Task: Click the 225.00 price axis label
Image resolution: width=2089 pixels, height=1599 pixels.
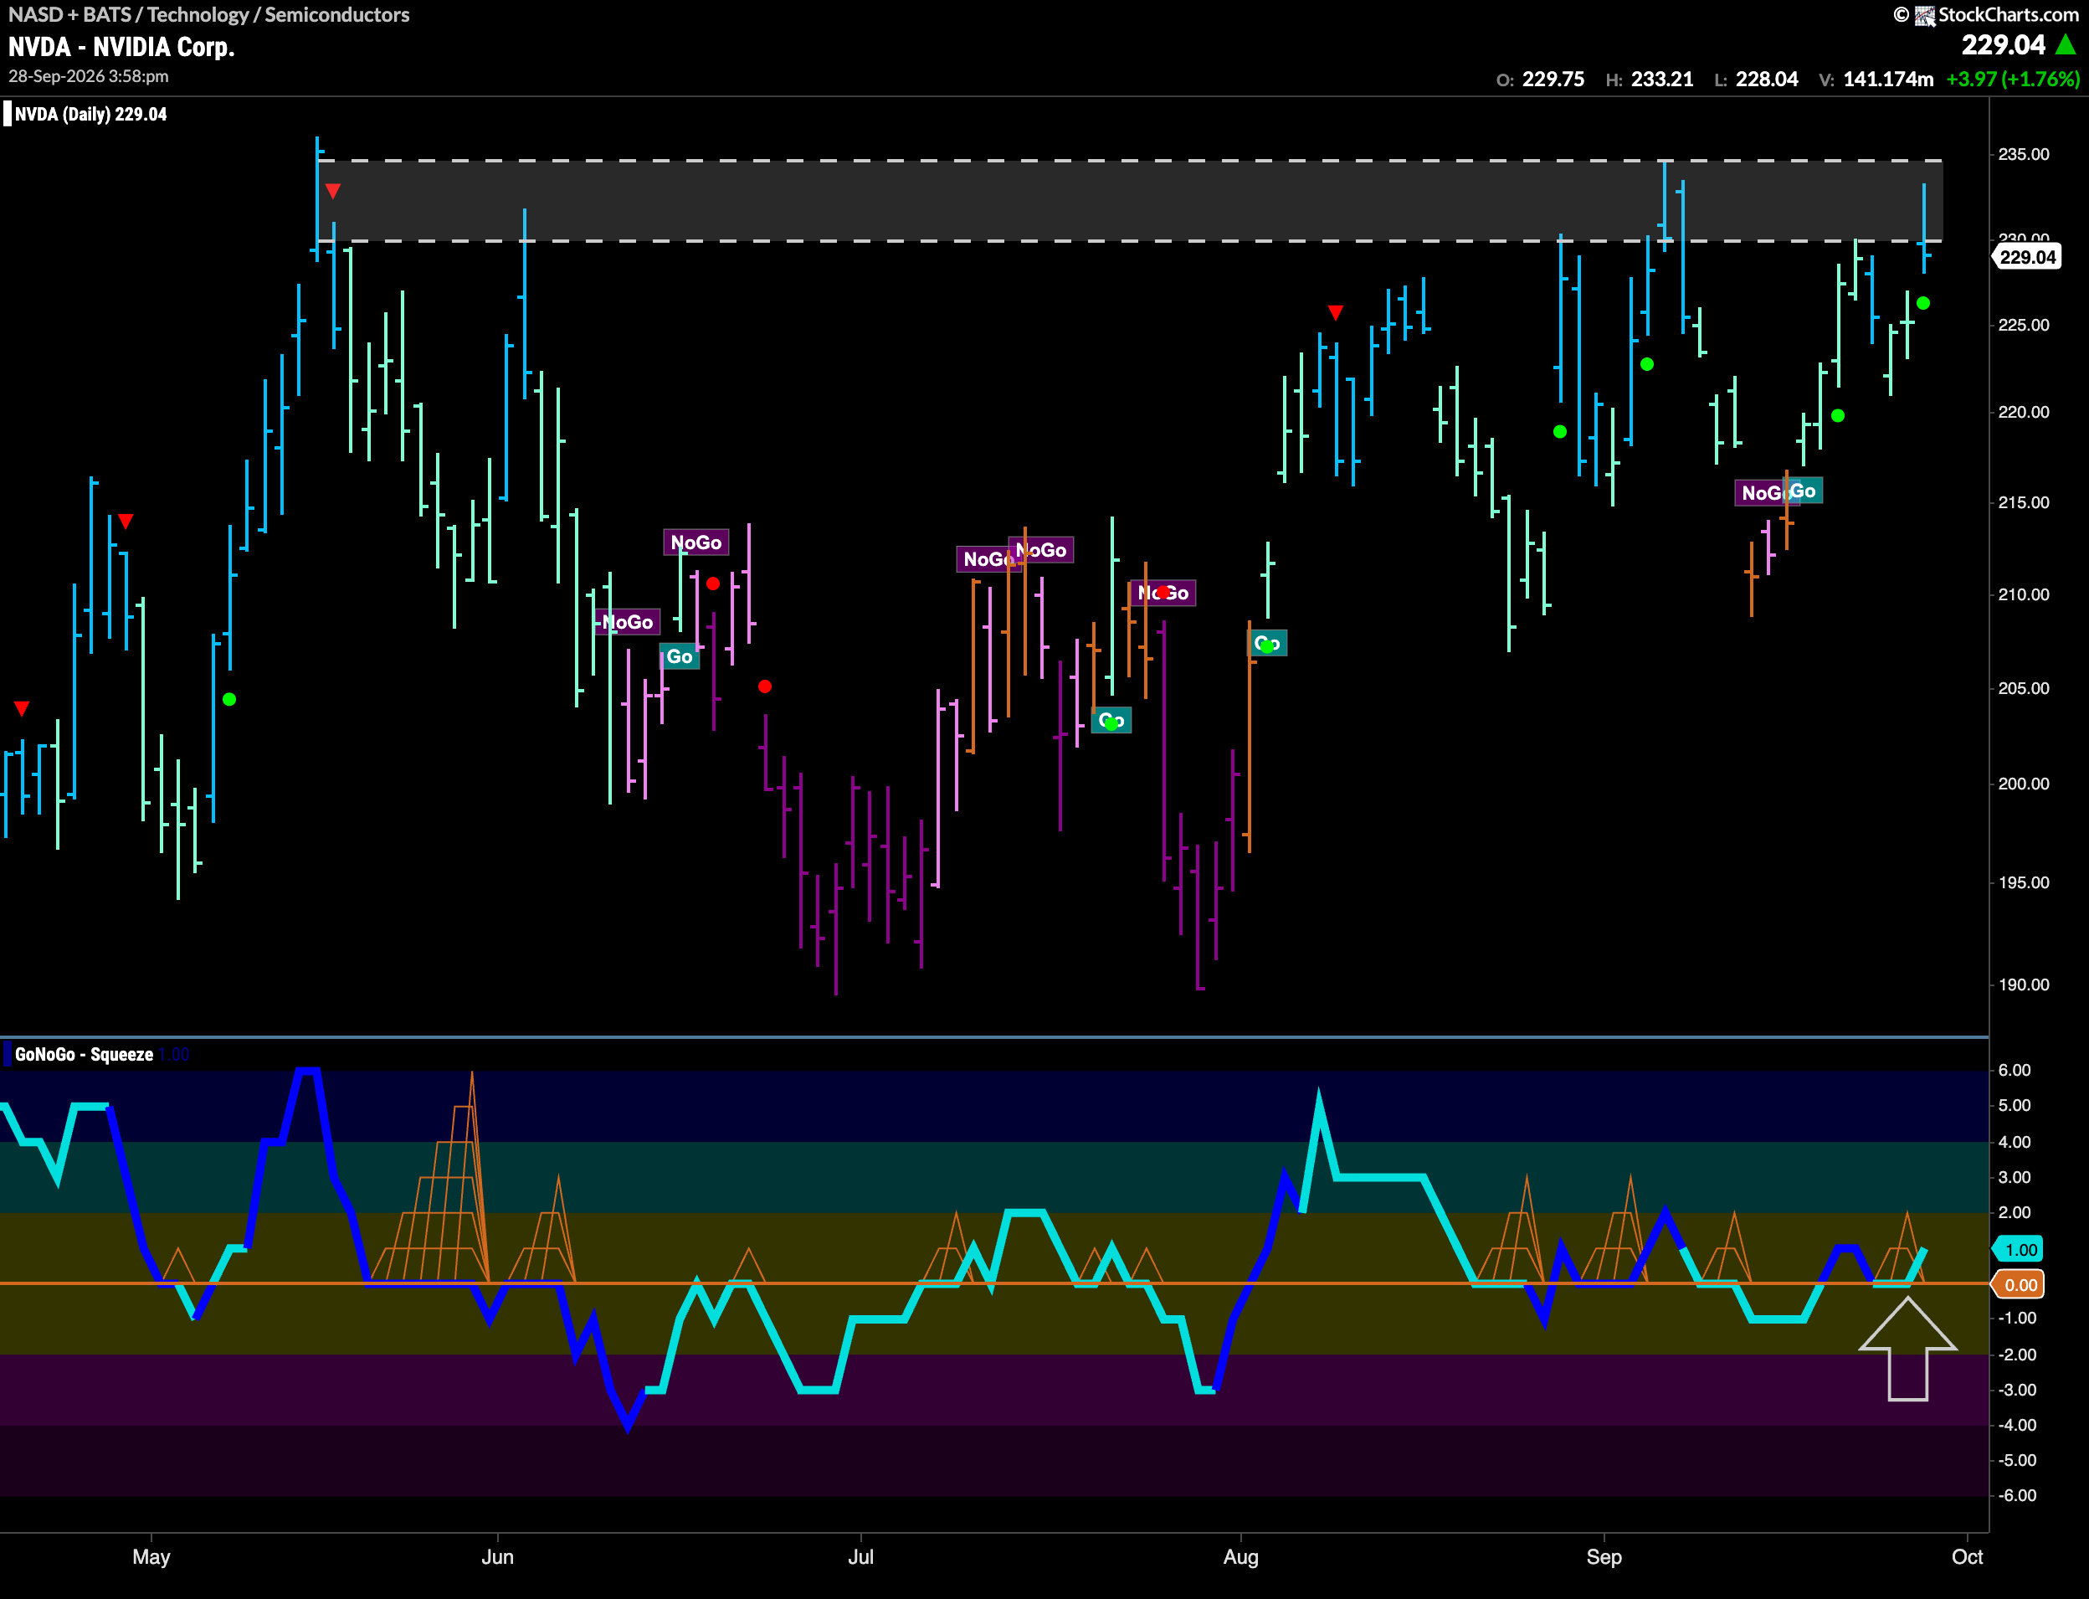Action: pos(2024,325)
